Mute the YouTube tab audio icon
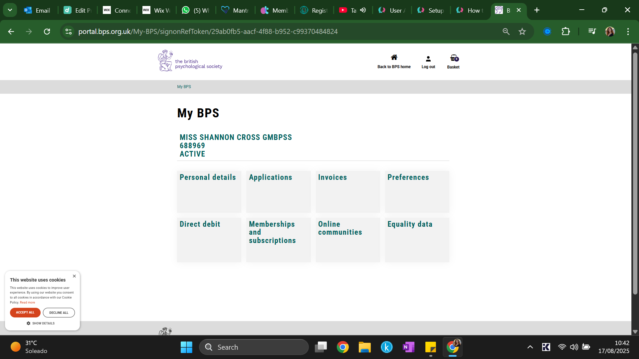The width and height of the screenshot is (639, 359). (363, 10)
